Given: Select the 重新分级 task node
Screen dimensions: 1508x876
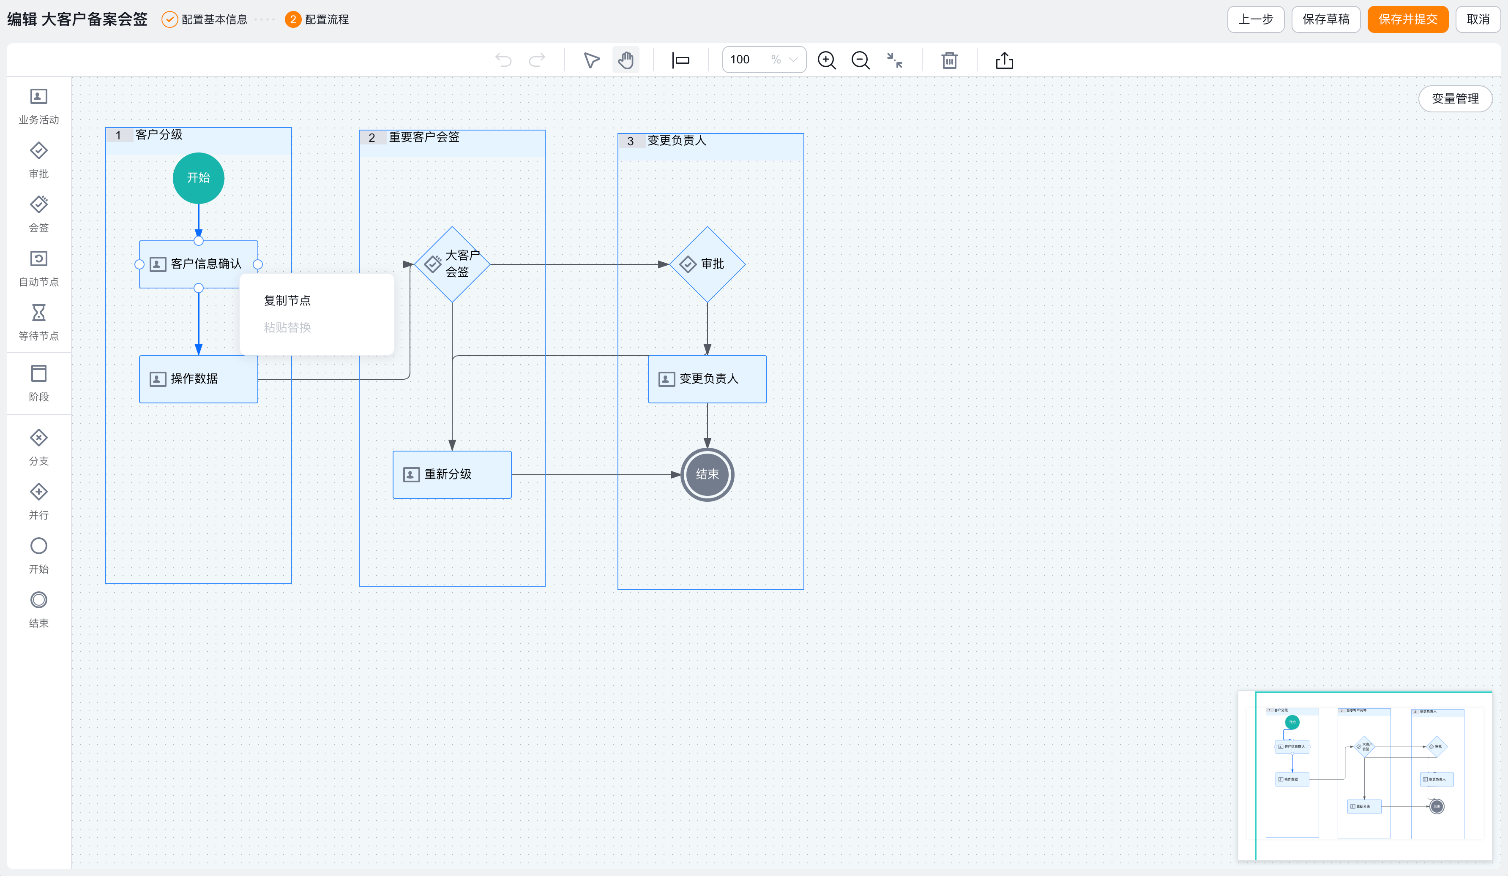Looking at the screenshot, I should point(452,475).
